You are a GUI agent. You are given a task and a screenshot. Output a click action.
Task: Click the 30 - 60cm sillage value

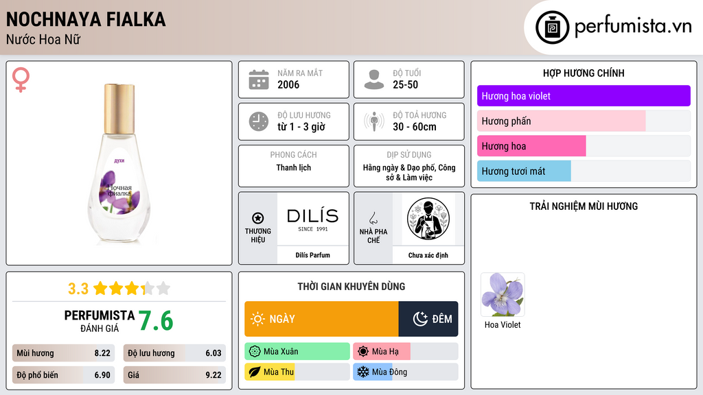tap(415, 127)
